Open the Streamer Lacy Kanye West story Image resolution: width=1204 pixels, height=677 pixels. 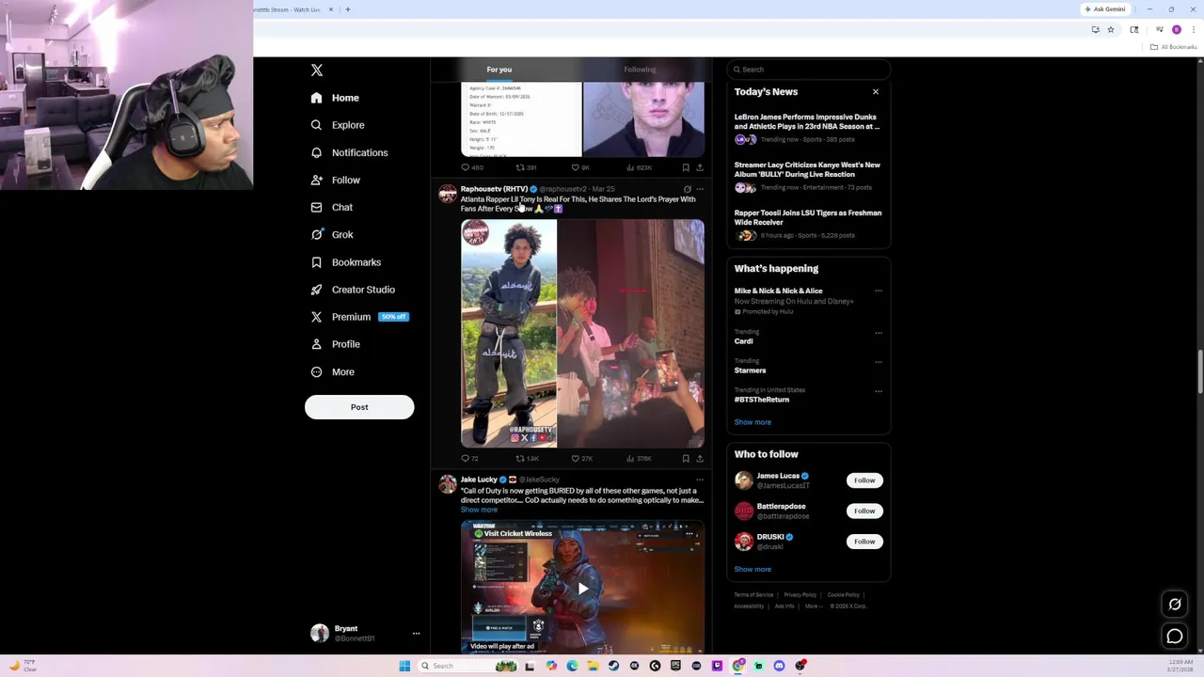[808, 176]
